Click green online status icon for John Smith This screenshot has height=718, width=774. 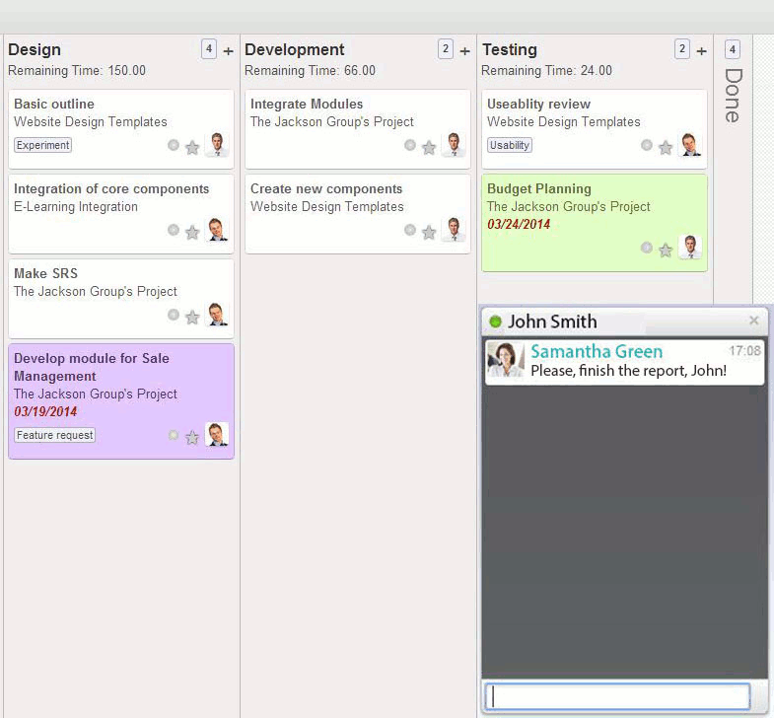pyautogui.click(x=495, y=322)
